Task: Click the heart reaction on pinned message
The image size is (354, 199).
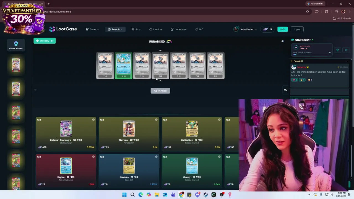Action: (295, 80)
